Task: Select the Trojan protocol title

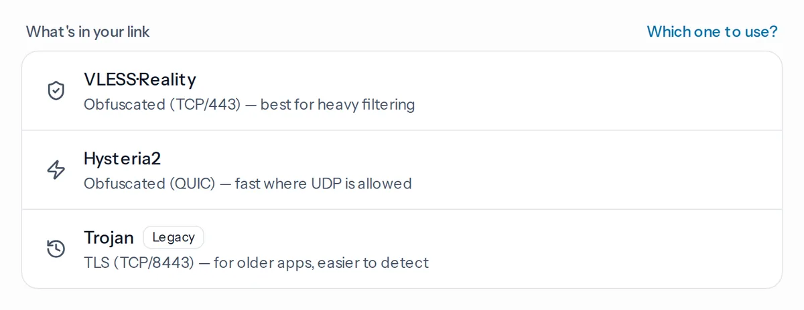Action: click(109, 238)
